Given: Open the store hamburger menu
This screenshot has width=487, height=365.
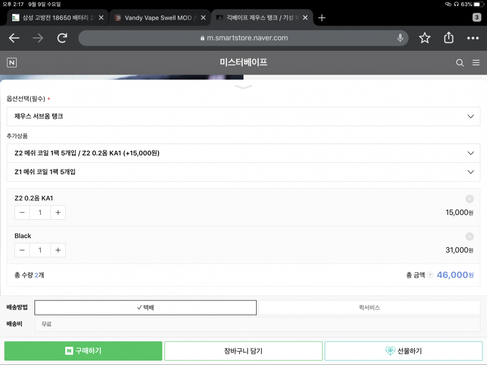Looking at the screenshot, I should (x=476, y=63).
